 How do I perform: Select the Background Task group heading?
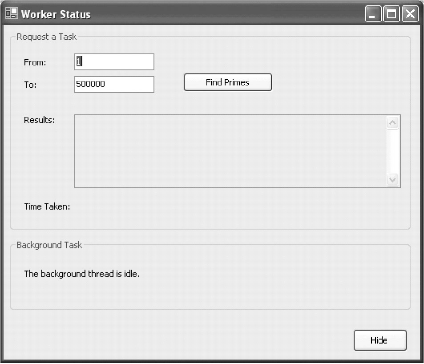(x=49, y=245)
